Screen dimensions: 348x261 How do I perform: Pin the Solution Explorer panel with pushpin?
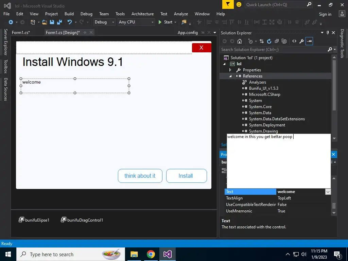click(x=328, y=33)
